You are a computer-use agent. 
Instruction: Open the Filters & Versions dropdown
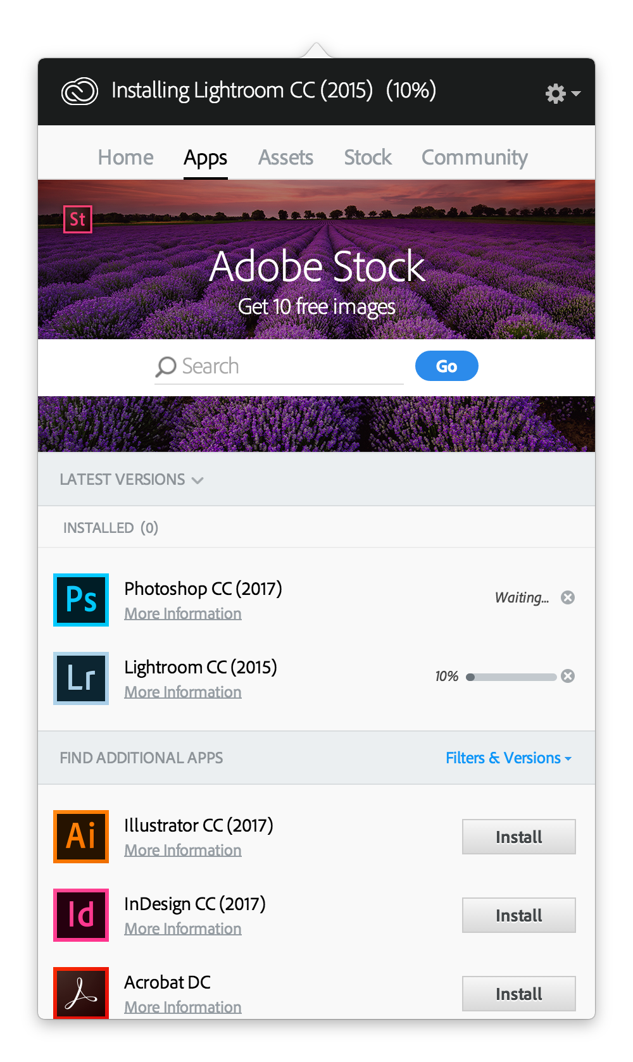(x=508, y=758)
